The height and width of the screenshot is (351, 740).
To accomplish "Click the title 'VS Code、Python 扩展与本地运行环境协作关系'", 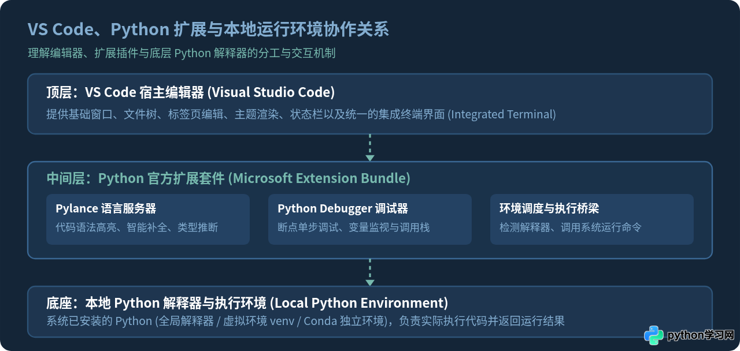I will tap(208, 29).
